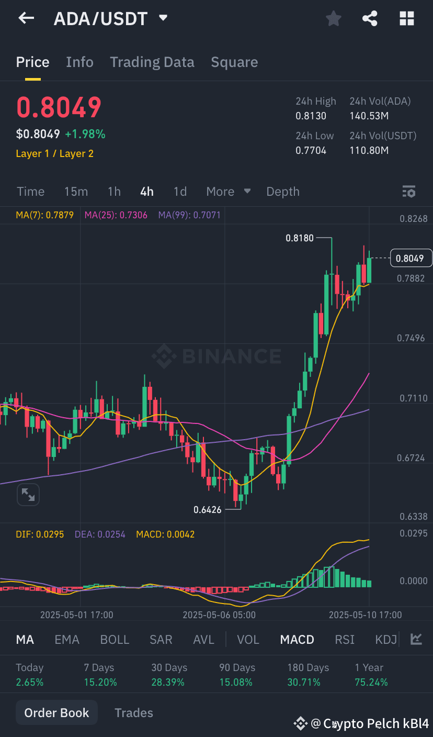The width and height of the screenshot is (433, 737).
Task: Open sharing options via the share icon
Action: tap(370, 18)
